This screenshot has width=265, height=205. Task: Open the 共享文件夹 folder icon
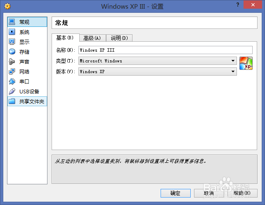coord(12,101)
